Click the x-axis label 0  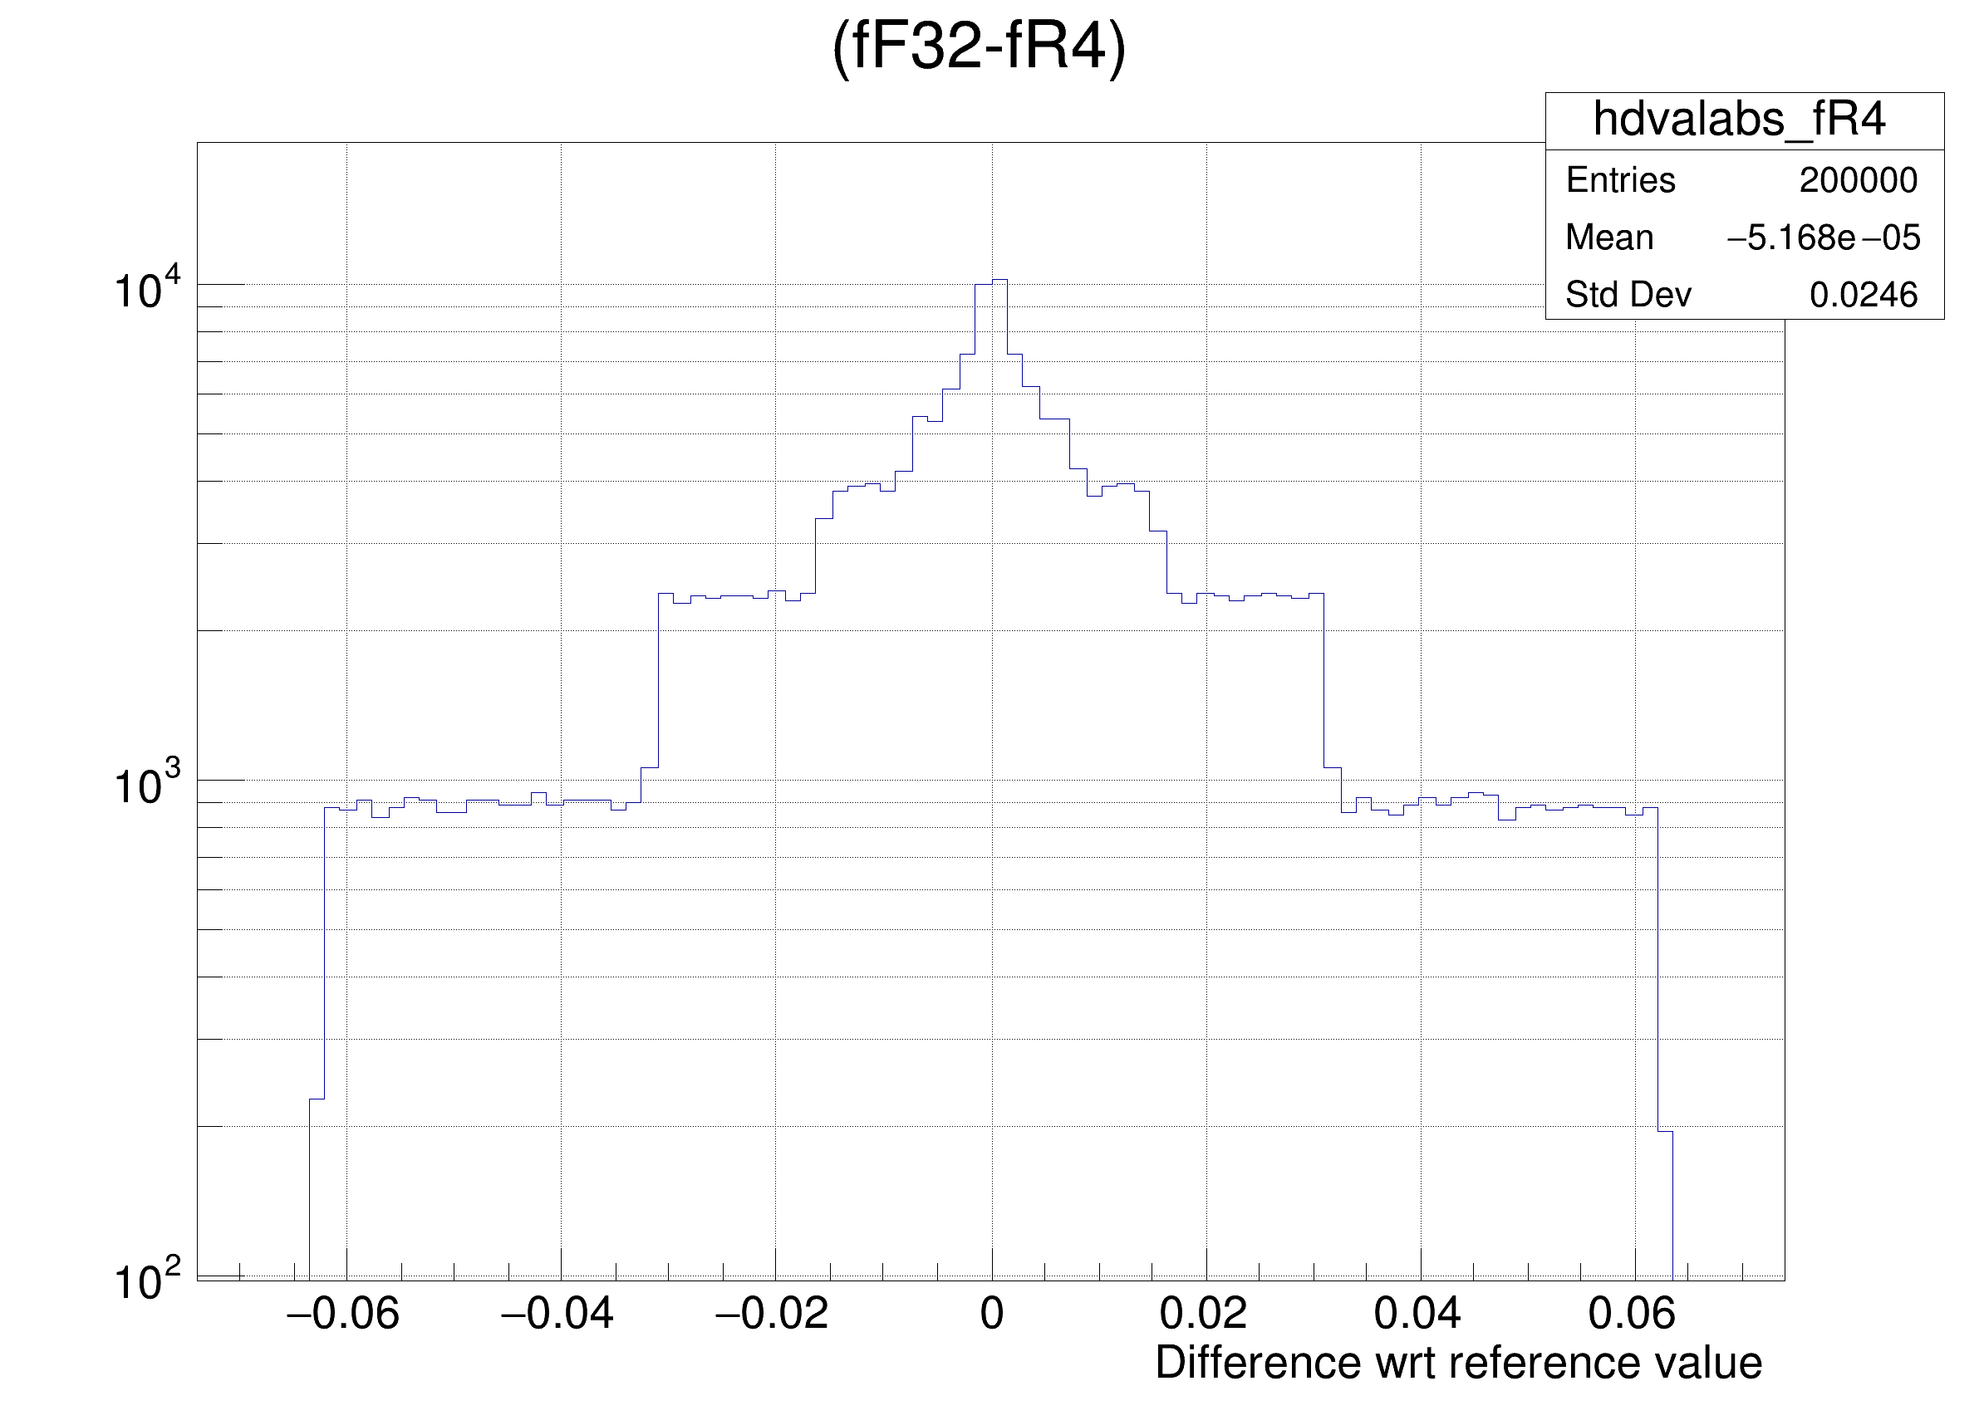coord(991,1313)
